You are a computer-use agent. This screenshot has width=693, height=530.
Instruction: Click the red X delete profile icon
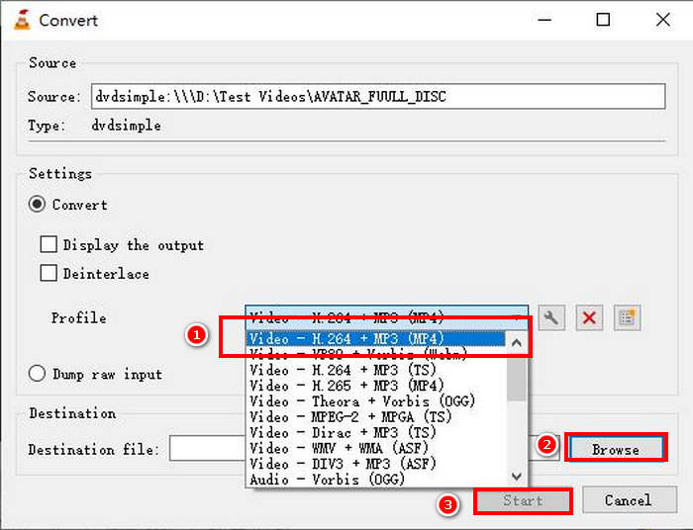coord(590,317)
